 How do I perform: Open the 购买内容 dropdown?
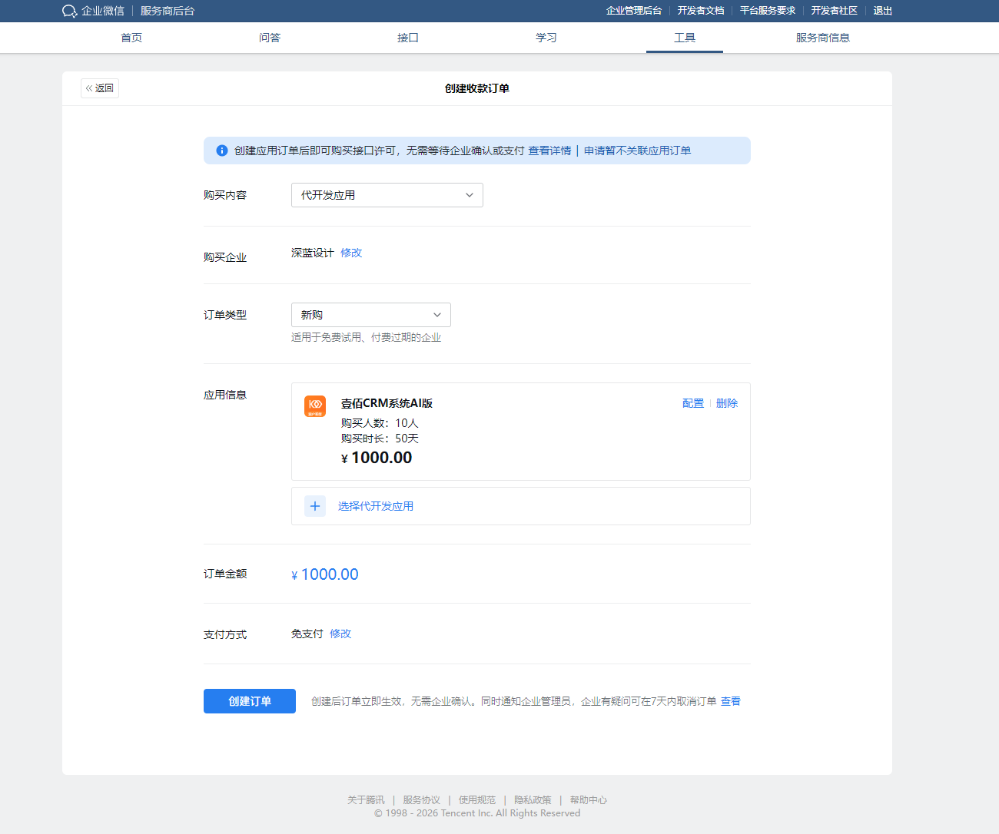[387, 195]
